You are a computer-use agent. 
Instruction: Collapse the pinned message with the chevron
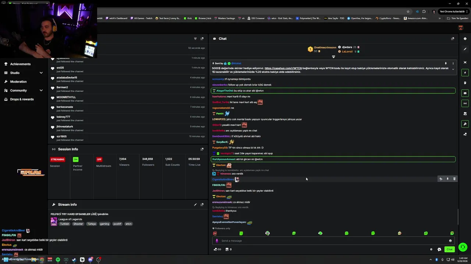(x=453, y=69)
